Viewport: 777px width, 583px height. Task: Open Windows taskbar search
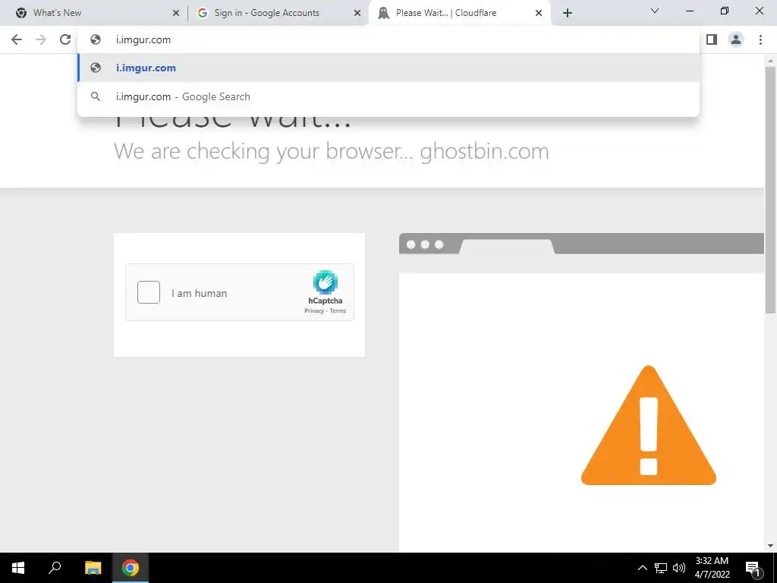(x=55, y=568)
